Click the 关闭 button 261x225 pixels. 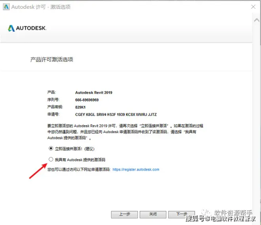point(153,214)
